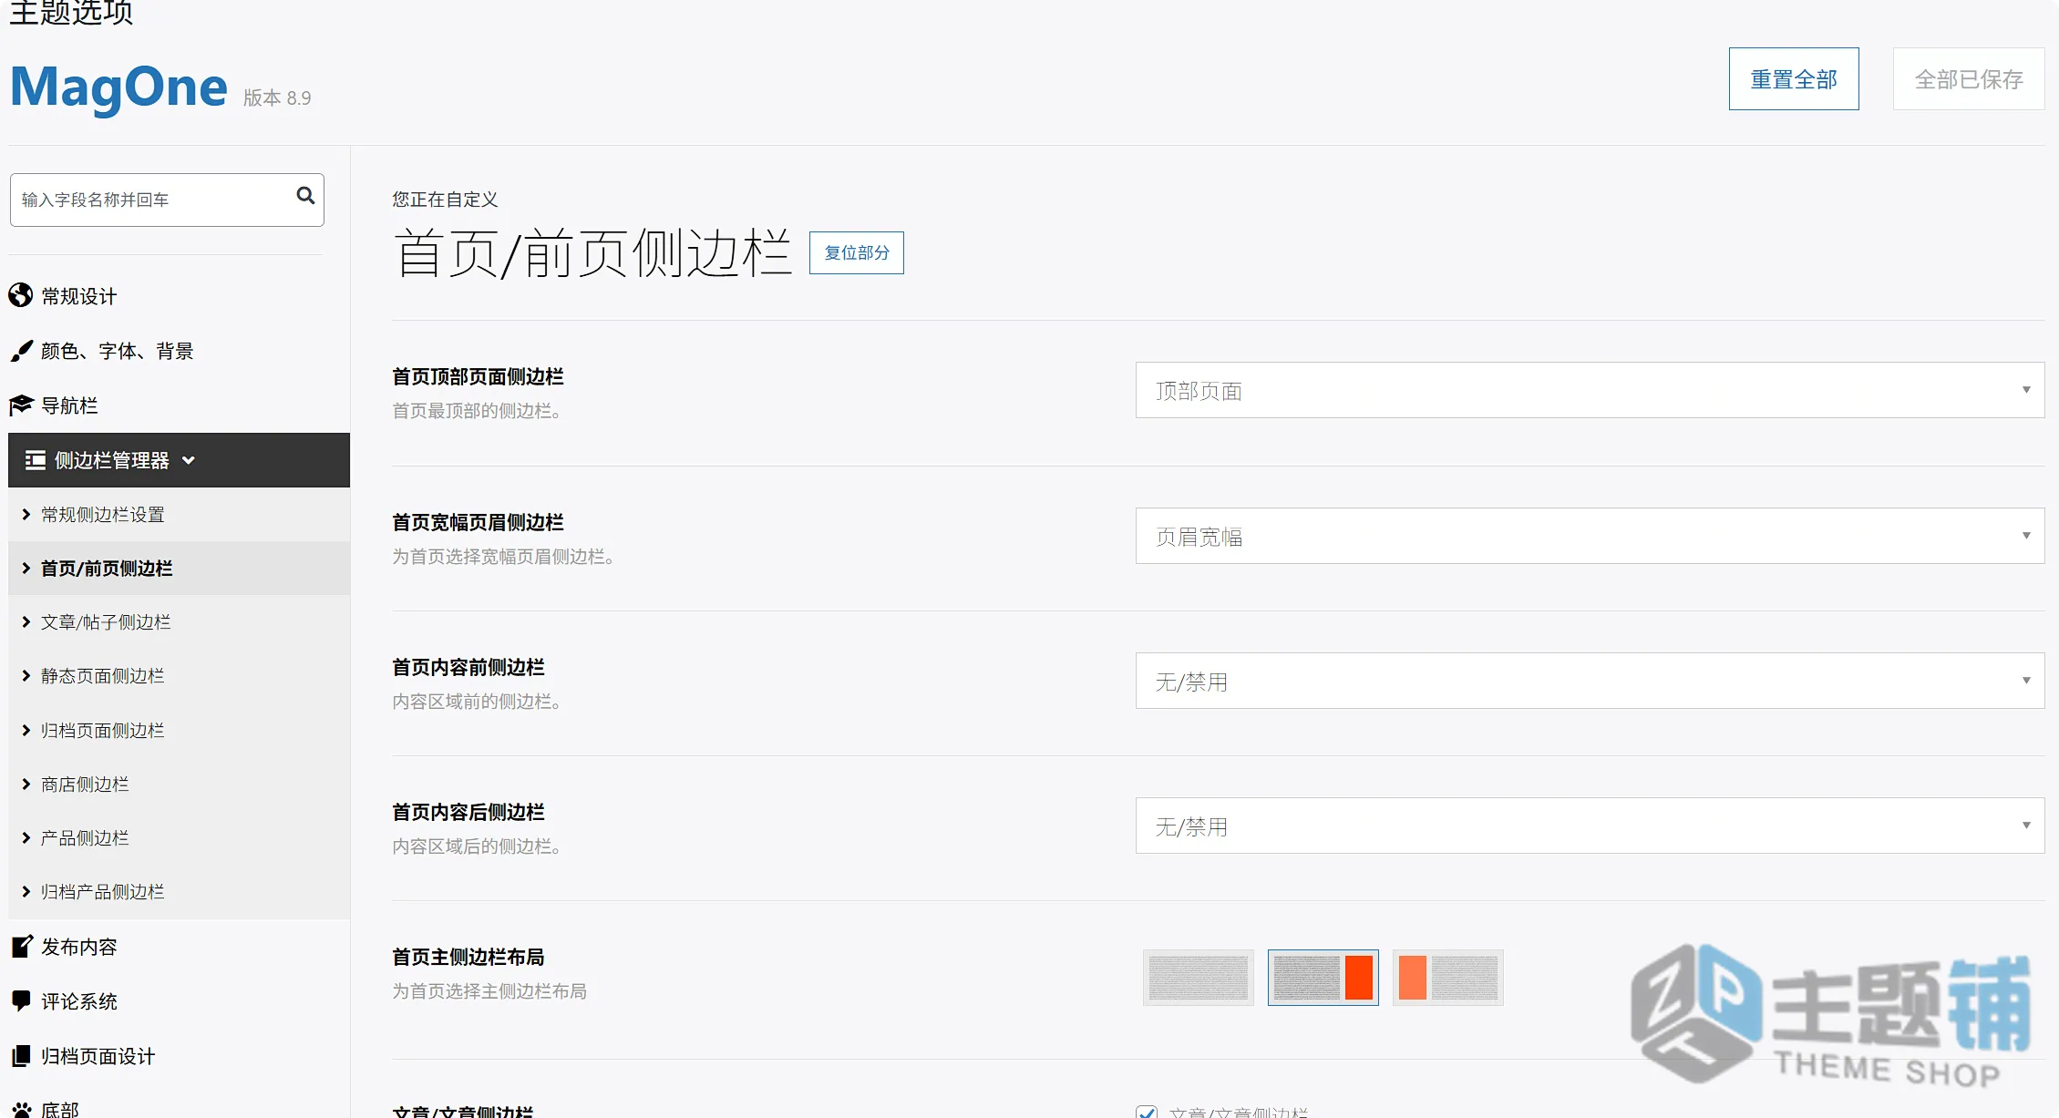Click the 首页内容前侧边栏 label
Screen dimensions: 2059x1118
468,667
